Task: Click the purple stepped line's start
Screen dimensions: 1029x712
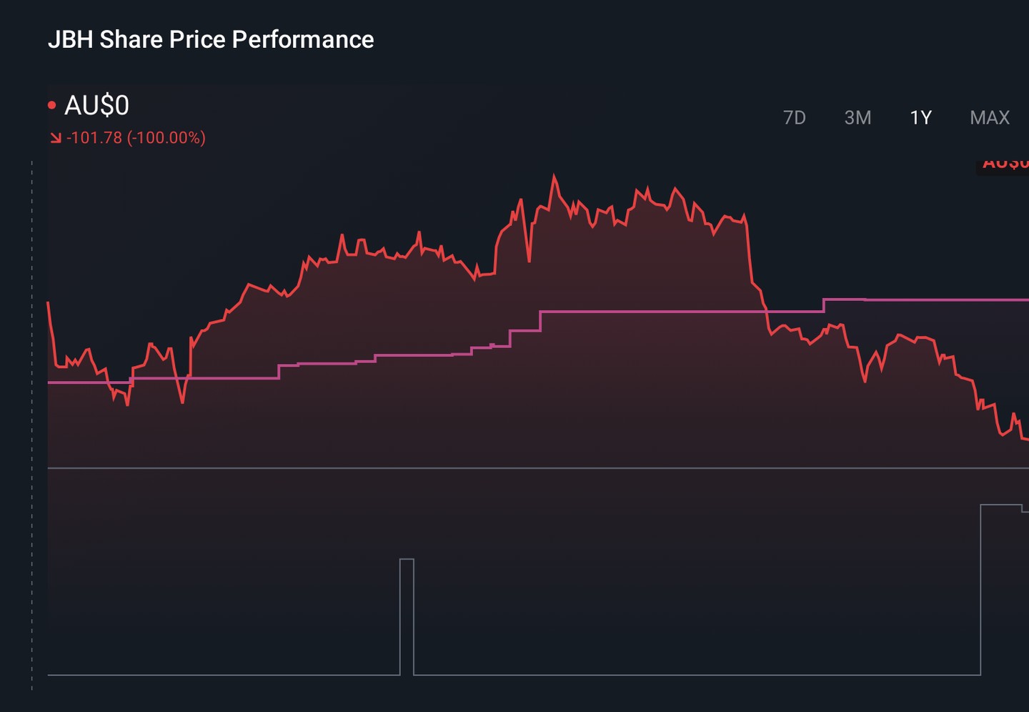Action: [50, 382]
